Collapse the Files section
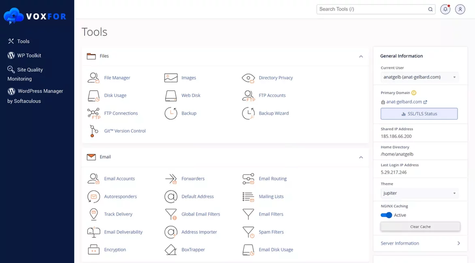The height and width of the screenshot is (263, 475). pyautogui.click(x=361, y=57)
